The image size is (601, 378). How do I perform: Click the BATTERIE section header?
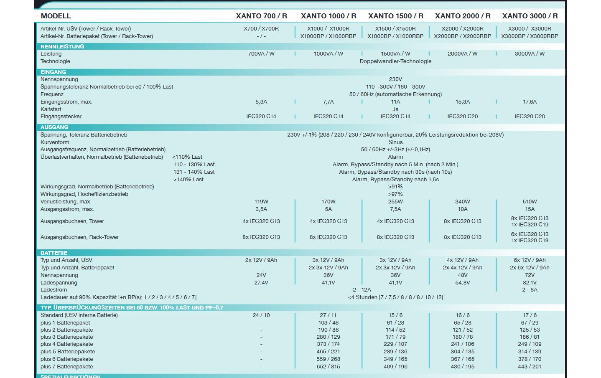54,253
